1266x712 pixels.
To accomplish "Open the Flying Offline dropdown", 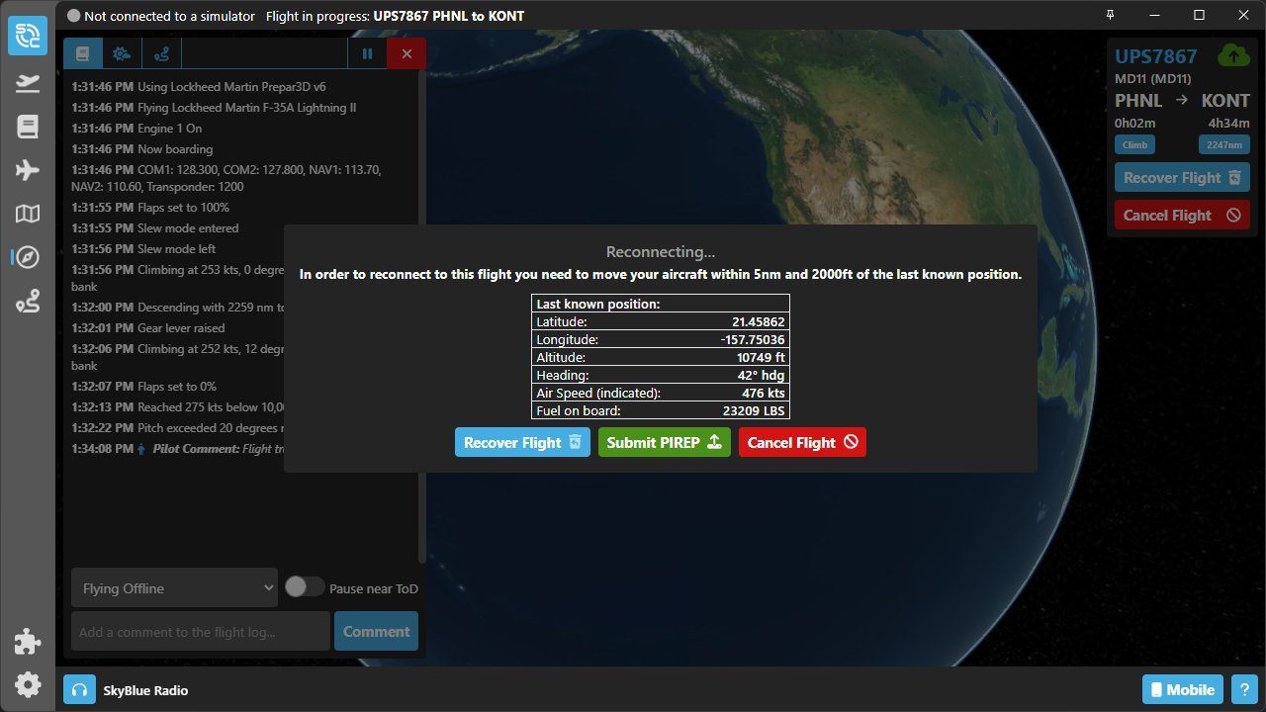I will coord(174,587).
